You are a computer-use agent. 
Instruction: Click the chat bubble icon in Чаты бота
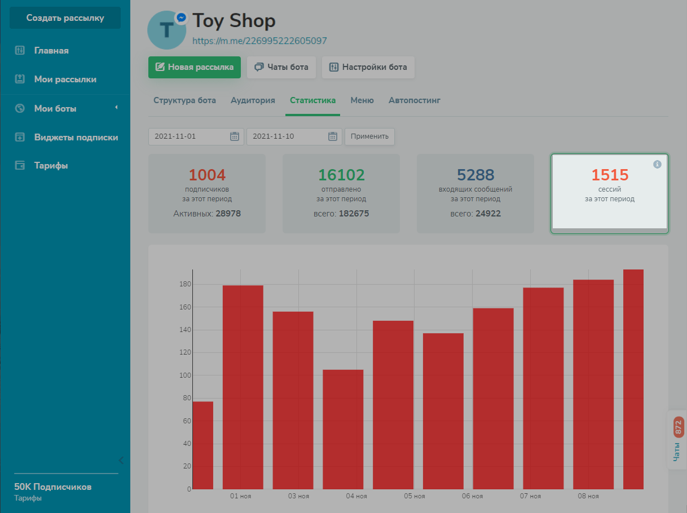259,67
